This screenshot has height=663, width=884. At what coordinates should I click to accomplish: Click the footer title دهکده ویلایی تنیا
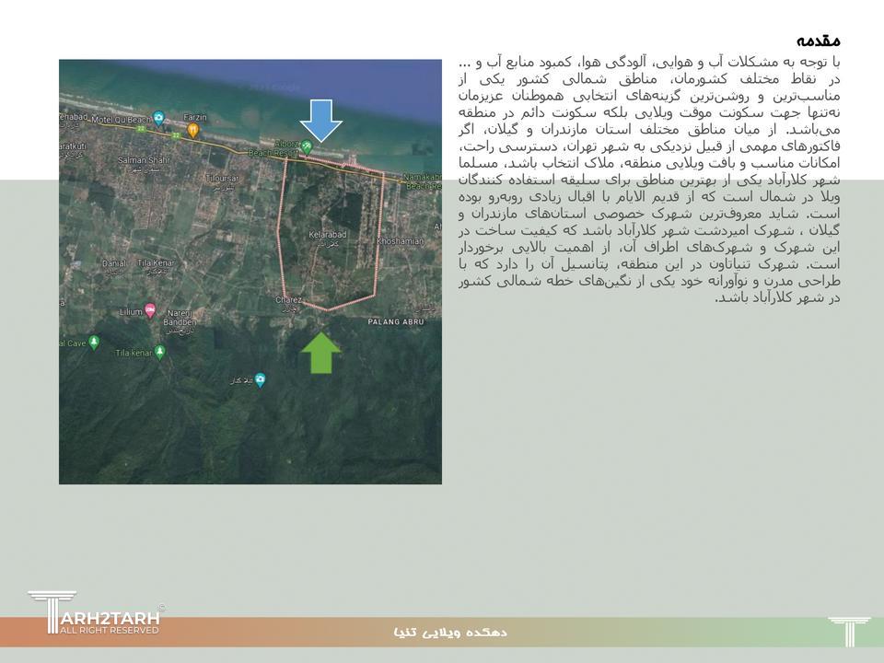[x=450, y=632]
